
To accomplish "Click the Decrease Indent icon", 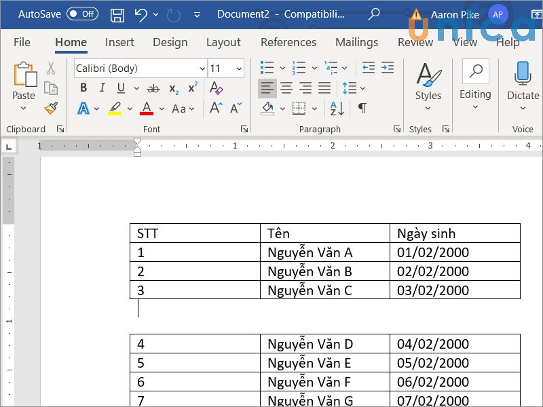I will (368, 68).
